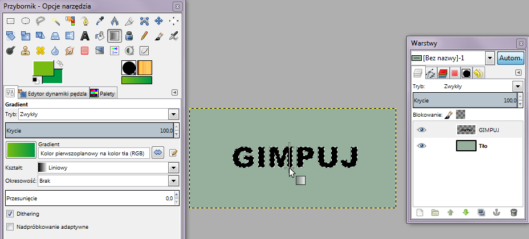529x239 pixels.
Task: Choose the Fuzzy Select magic wand tool
Action: pos(55,21)
